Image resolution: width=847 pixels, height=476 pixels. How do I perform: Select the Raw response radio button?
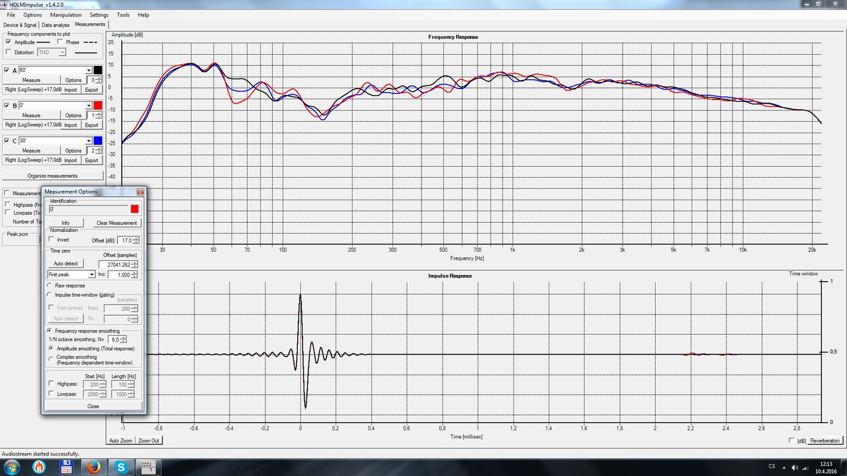[x=50, y=286]
